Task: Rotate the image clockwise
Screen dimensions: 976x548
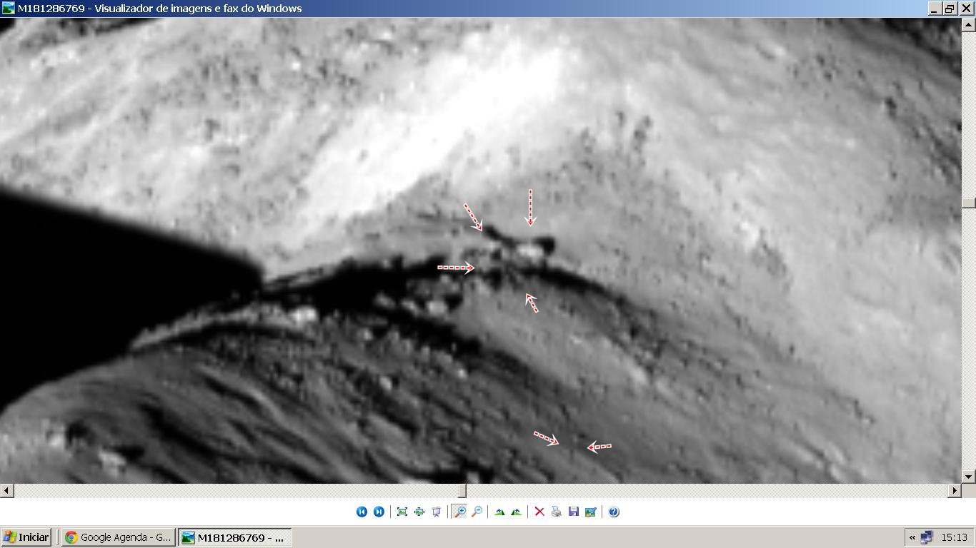Action: [499, 512]
